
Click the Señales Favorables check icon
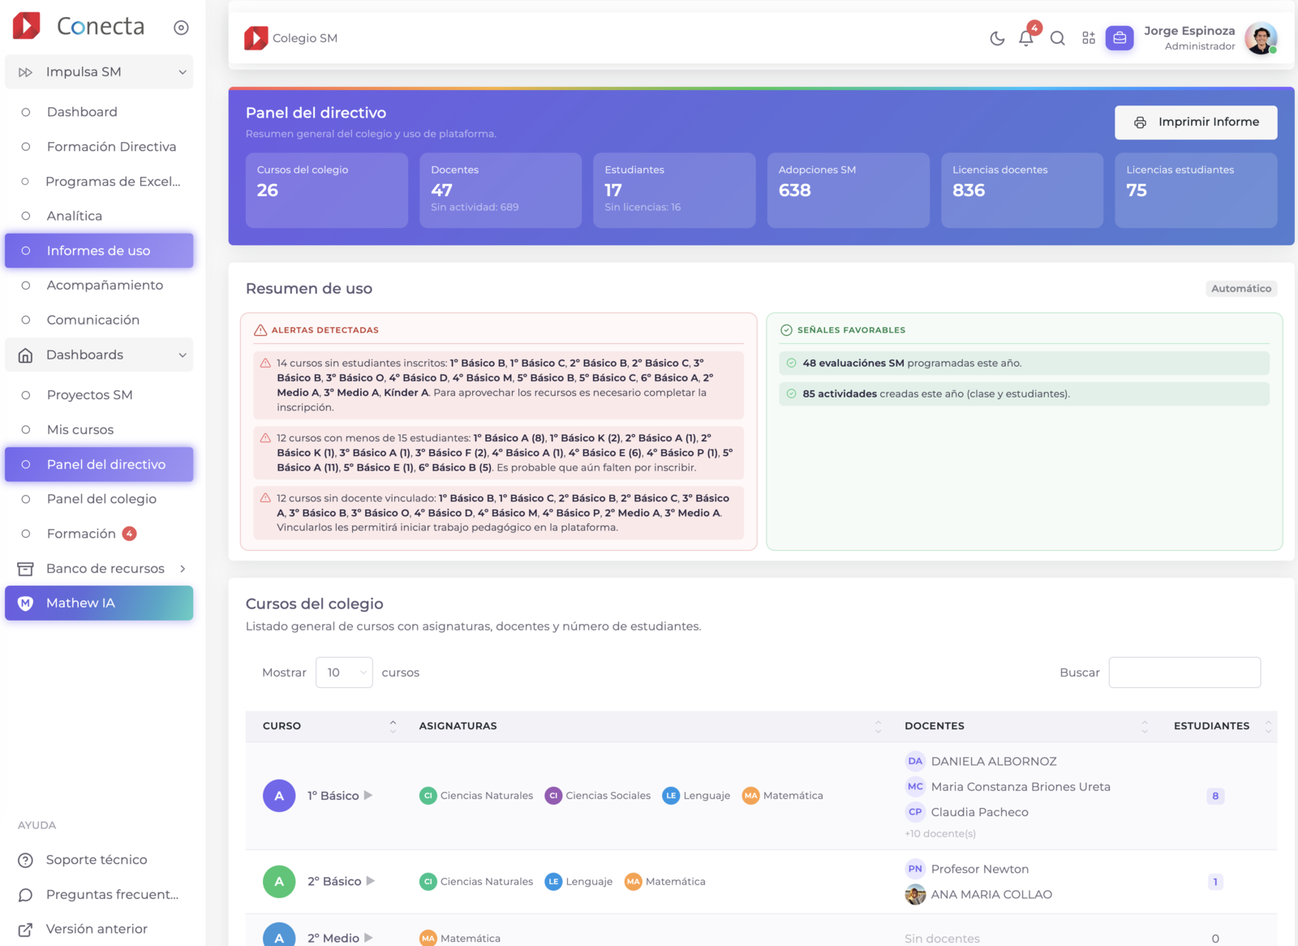pyautogui.click(x=786, y=330)
